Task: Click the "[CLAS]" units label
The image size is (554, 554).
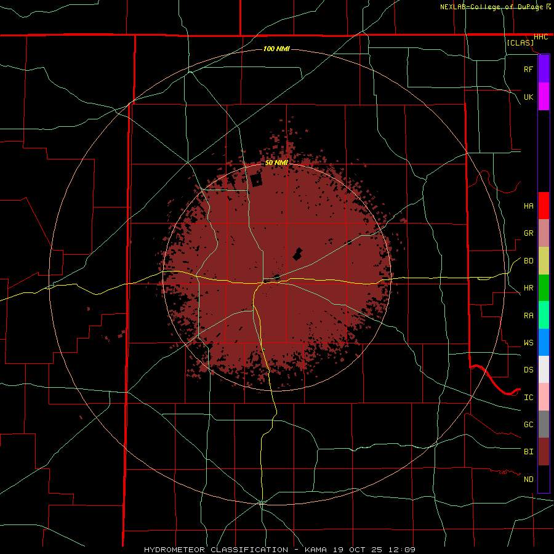Action: [x=520, y=42]
